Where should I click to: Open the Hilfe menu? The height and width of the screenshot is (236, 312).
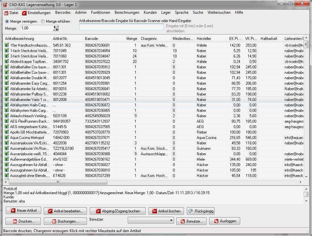pyautogui.click(x=239, y=12)
